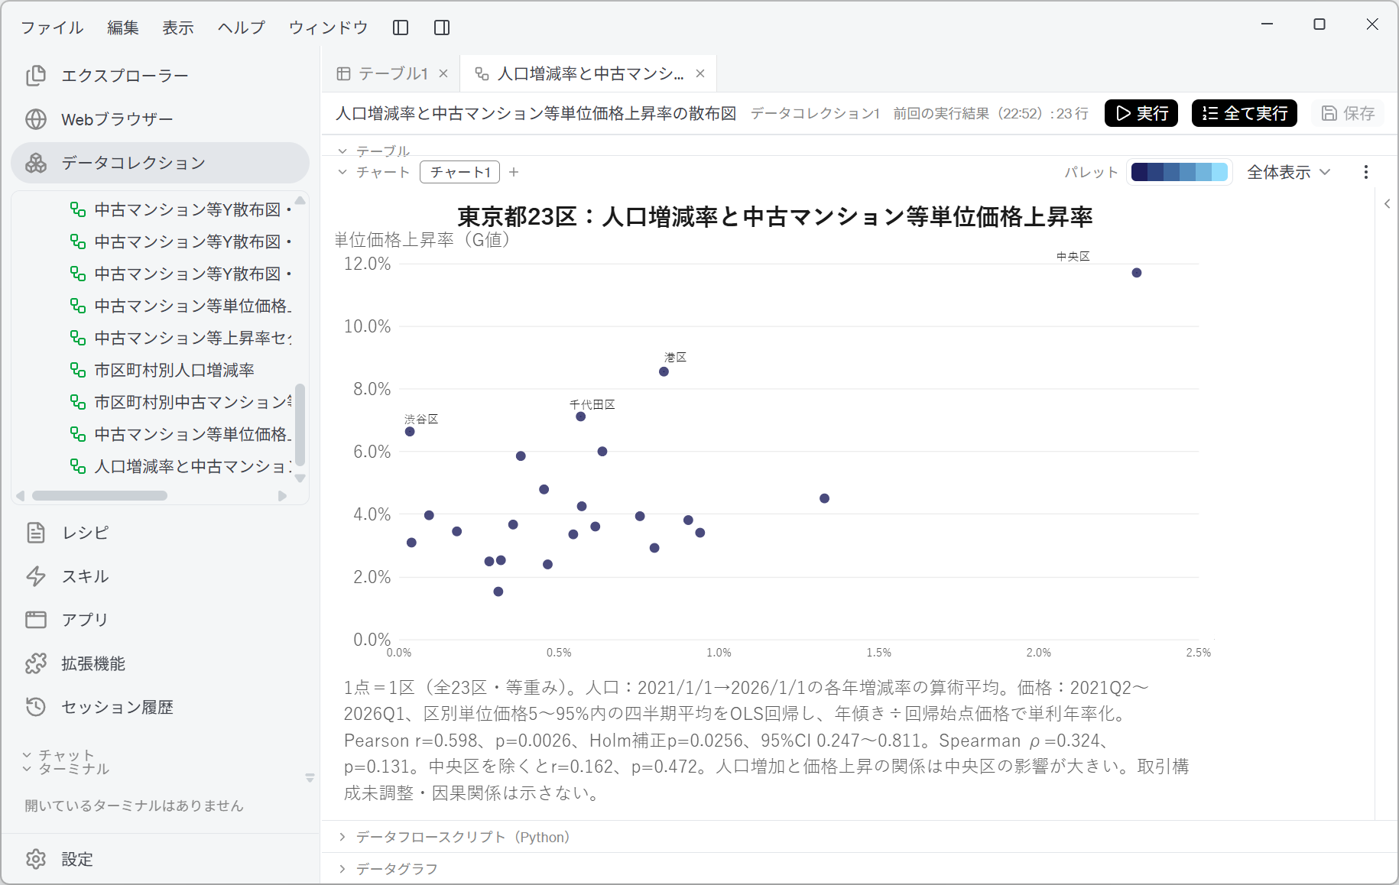Collapse the right side panel arrow

pos(1388,203)
